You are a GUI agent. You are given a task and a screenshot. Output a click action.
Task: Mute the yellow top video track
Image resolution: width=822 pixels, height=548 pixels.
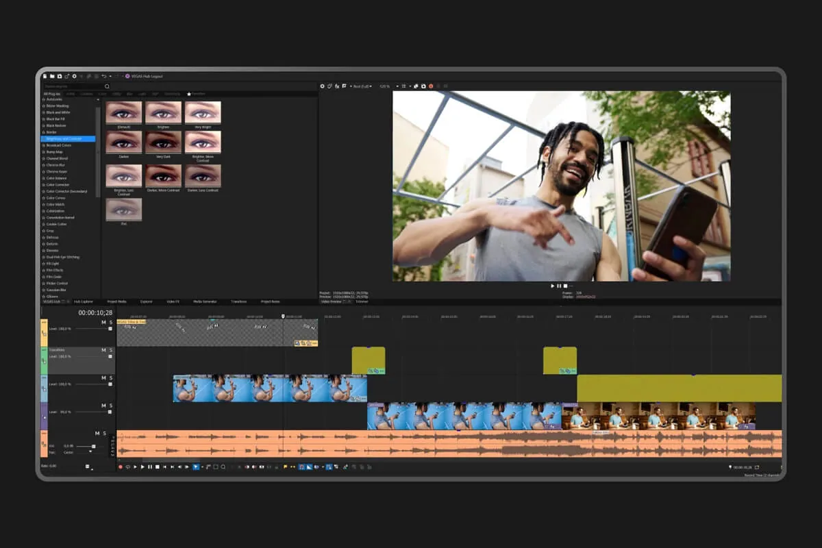tap(104, 322)
